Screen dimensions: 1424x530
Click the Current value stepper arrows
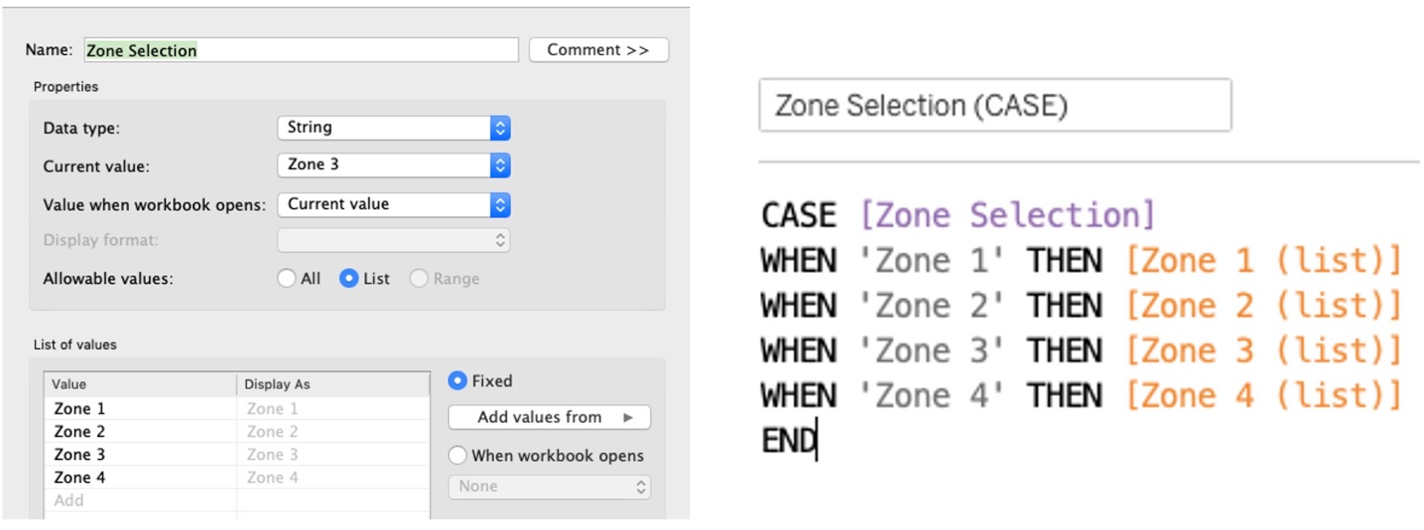[x=500, y=165]
